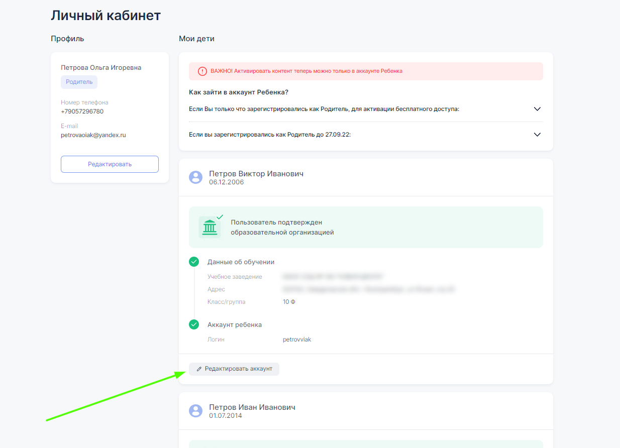Select the phone number +79057296780
Image resolution: width=620 pixels, height=448 pixels.
point(82,111)
